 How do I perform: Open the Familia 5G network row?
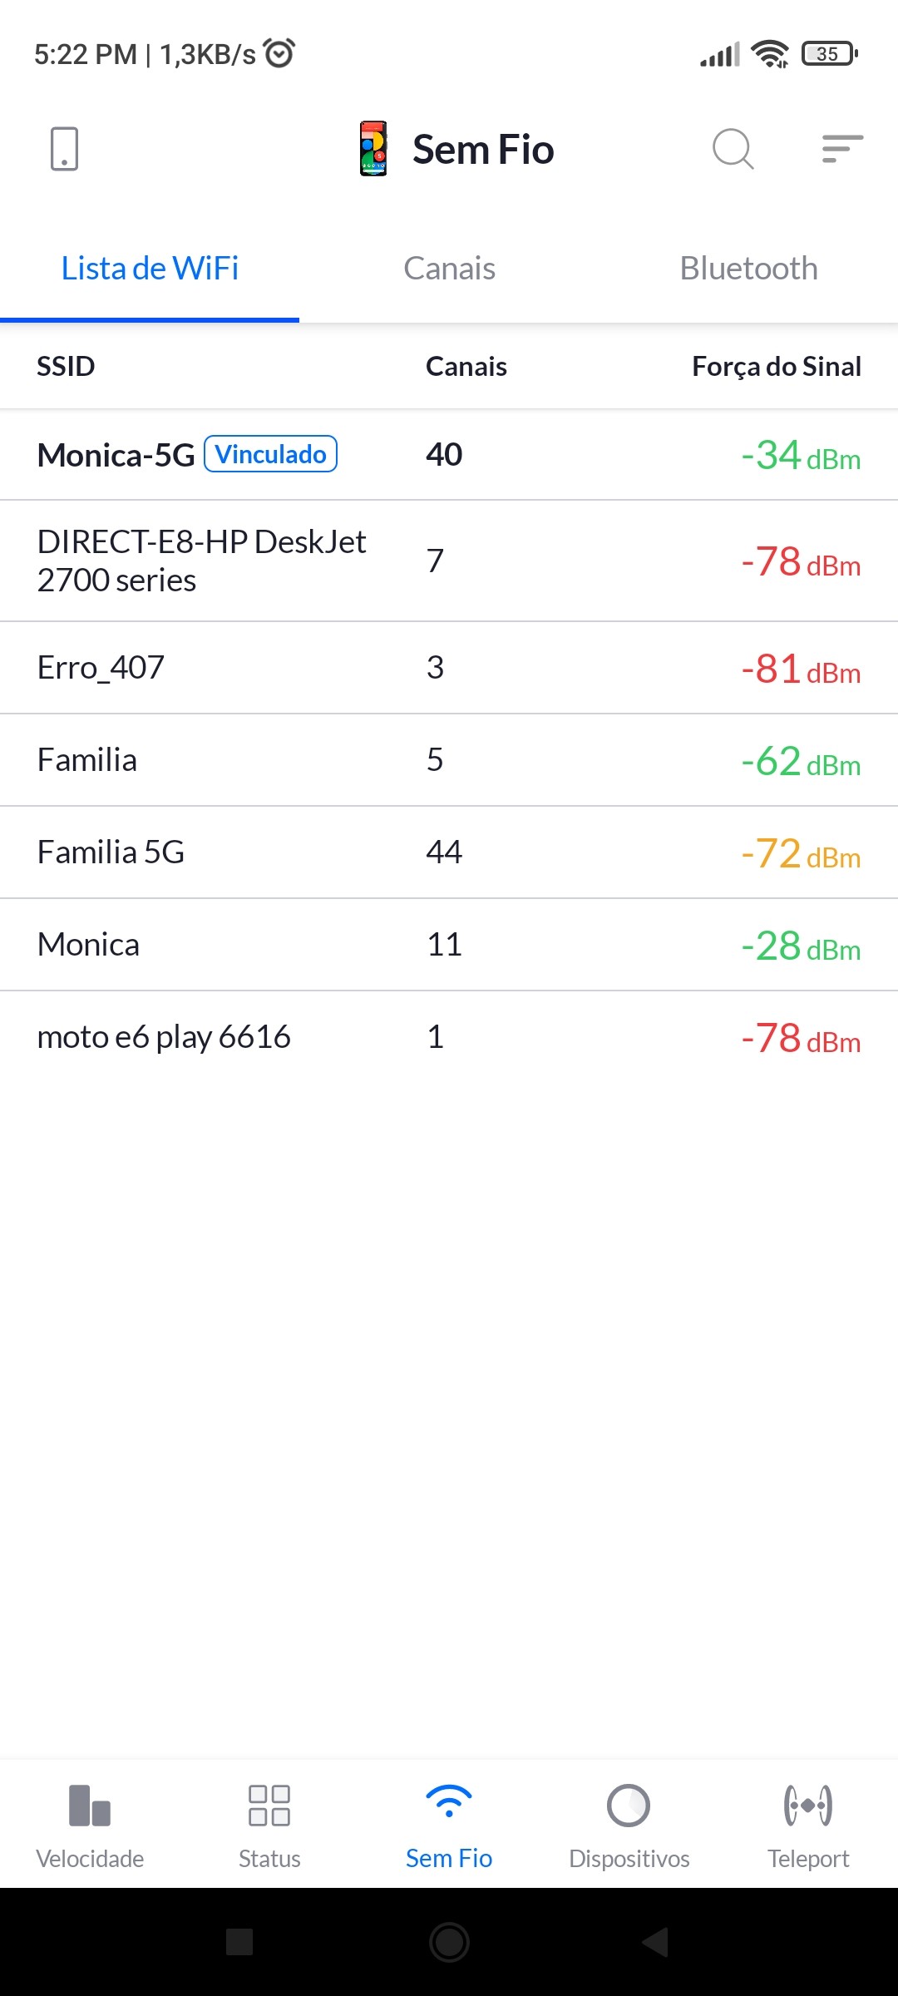pos(449,852)
